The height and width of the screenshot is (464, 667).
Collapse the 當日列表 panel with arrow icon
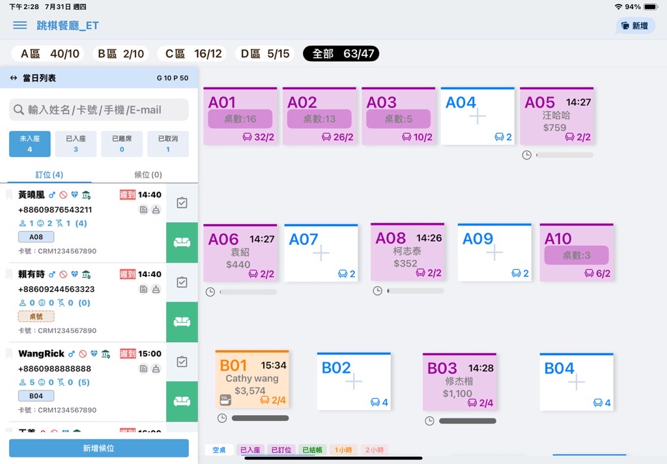[14, 78]
